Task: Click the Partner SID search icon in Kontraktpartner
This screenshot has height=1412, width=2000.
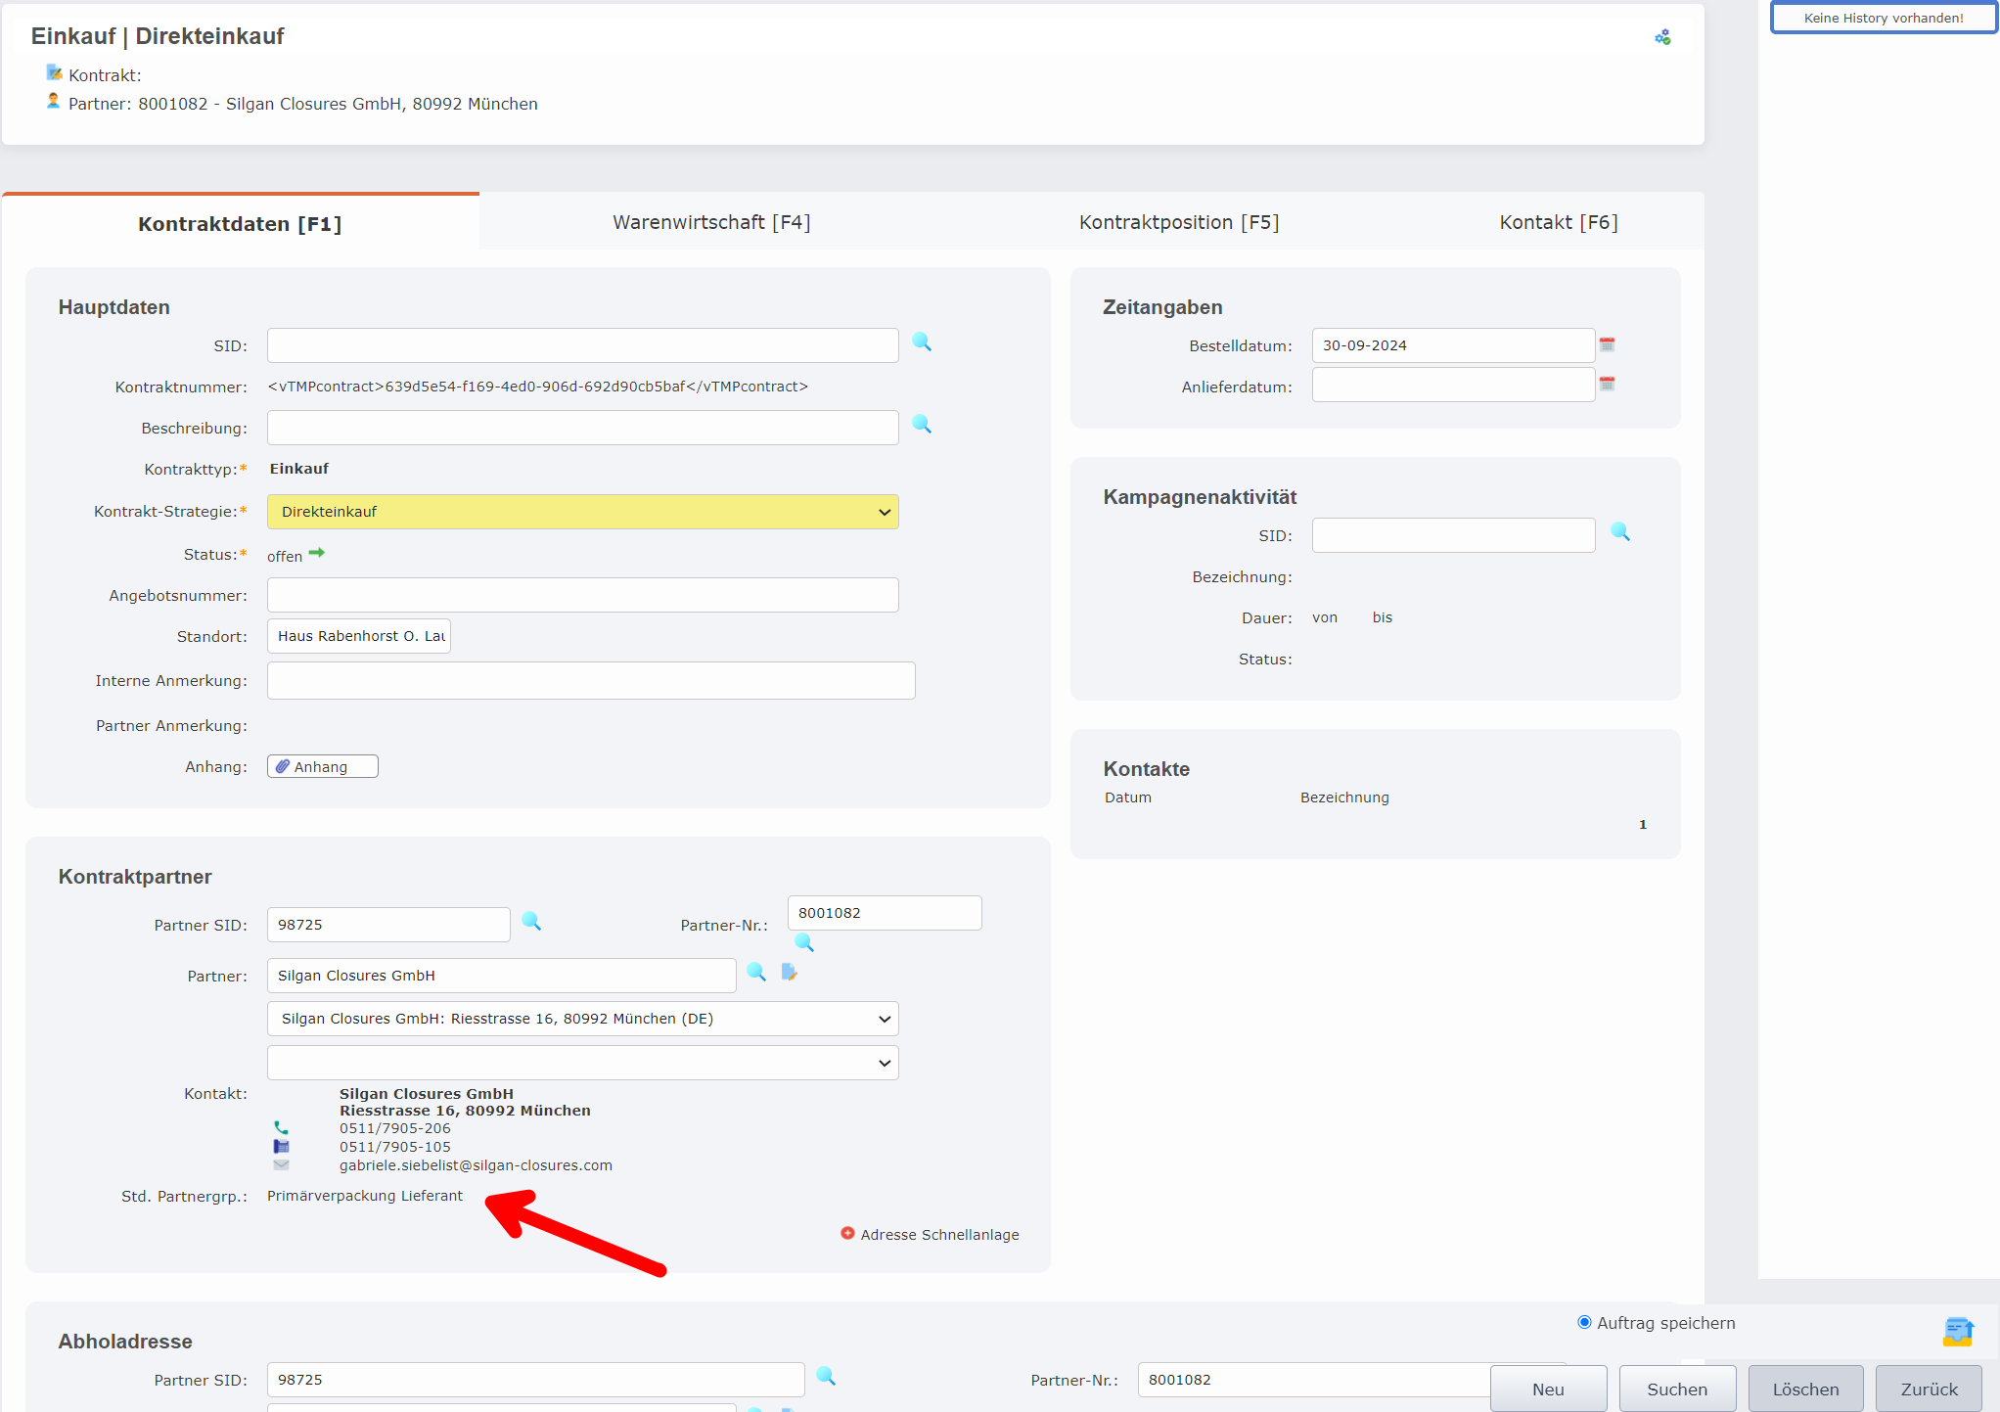Action: tap(531, 922)
